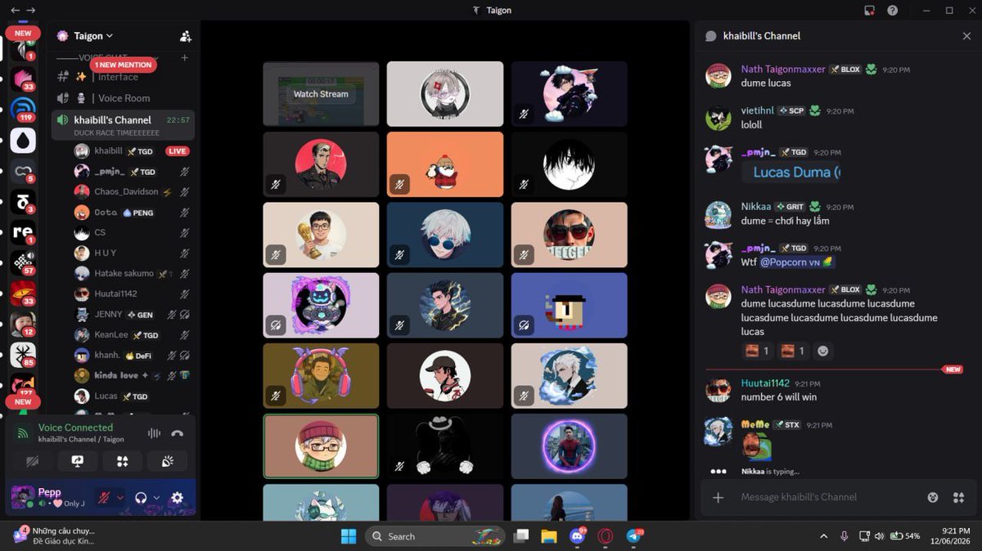Toggle first emoji reaction on Nath's message

click(757, 351)
